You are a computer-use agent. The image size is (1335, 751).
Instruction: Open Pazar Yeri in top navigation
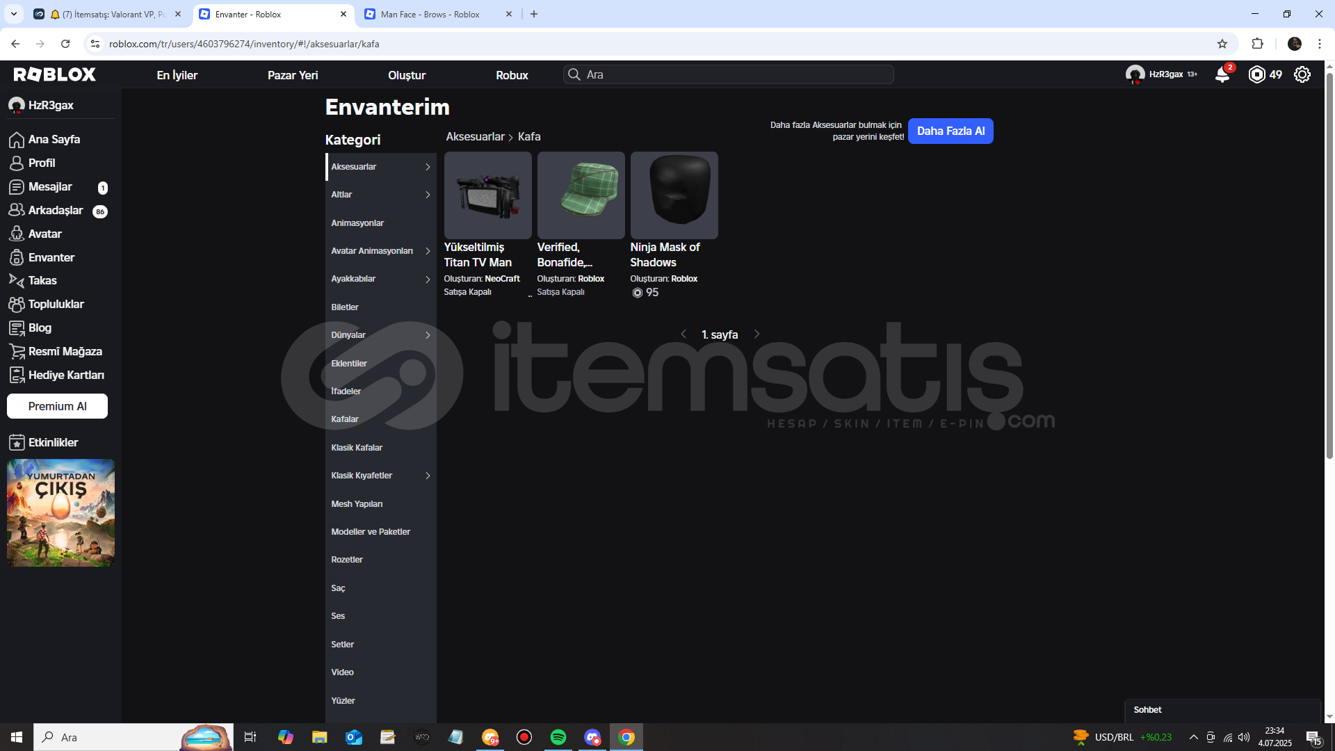point(293,75)
